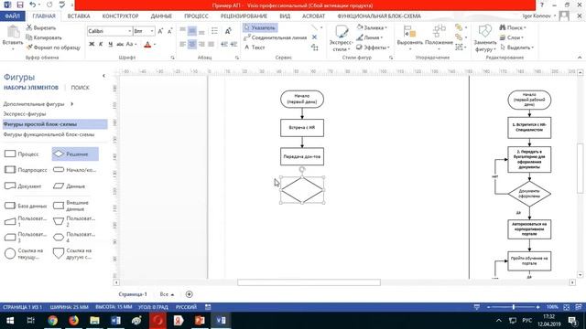Open НАБОРЫ ЭЛЕМЕНТОВ stencils view

31,88
